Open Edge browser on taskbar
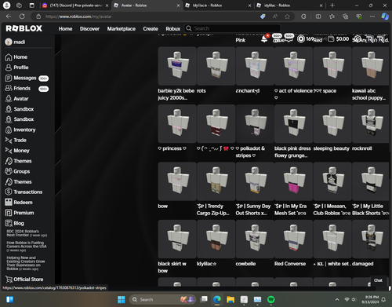This screenshot has width=392, height=307. [x=216, y=299]
